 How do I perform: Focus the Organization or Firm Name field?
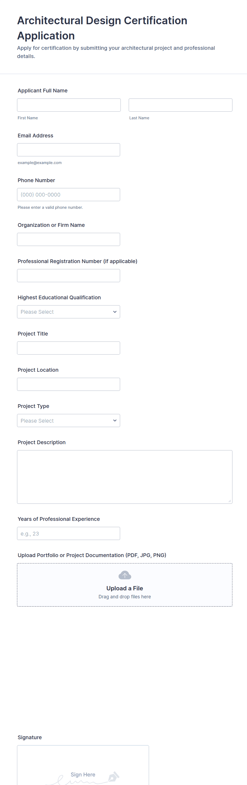pyautogui.click(x=68, y=239)
